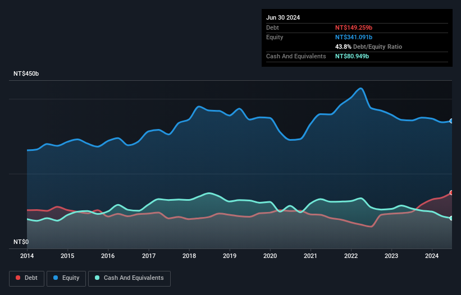Select the 2023 x-axis label
This screenshot has height=295, width=461.
click(391, 256)
